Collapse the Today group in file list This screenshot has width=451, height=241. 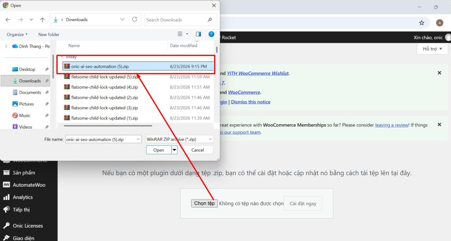coord(62,57)
